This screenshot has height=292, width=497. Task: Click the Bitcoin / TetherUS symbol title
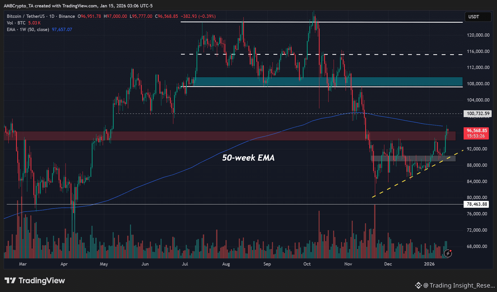point(25,16)
